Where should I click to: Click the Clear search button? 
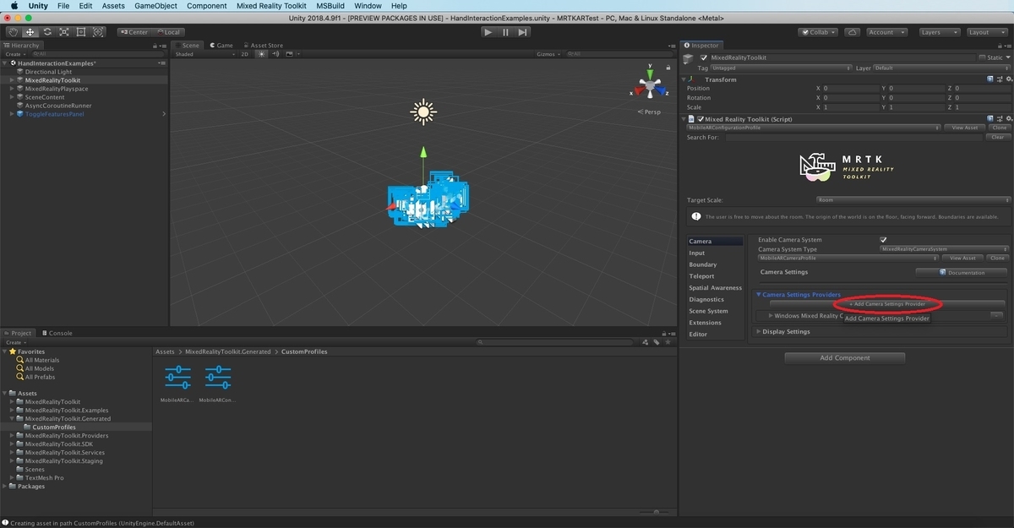coord(998,137)
